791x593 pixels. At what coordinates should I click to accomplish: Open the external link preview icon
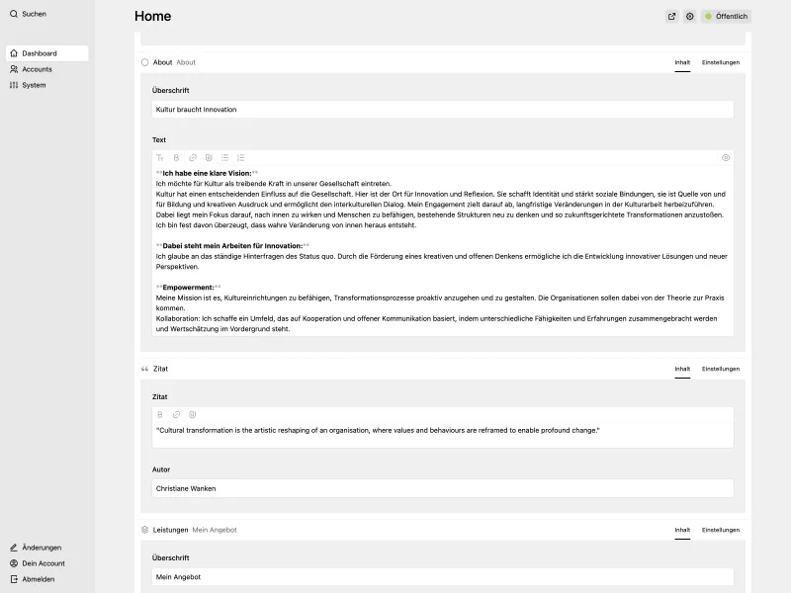tap(670, 16)
